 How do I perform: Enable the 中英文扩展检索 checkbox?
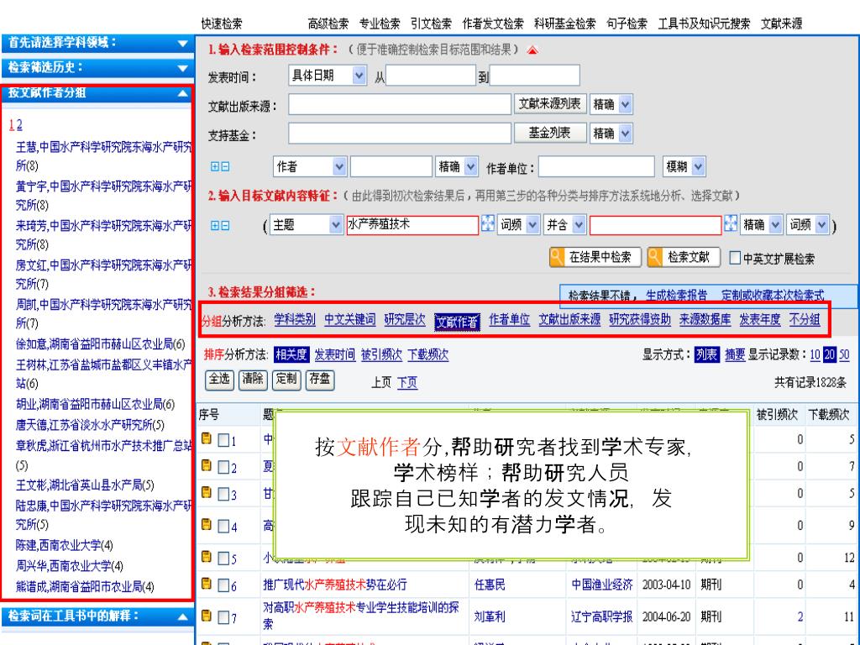735,258
